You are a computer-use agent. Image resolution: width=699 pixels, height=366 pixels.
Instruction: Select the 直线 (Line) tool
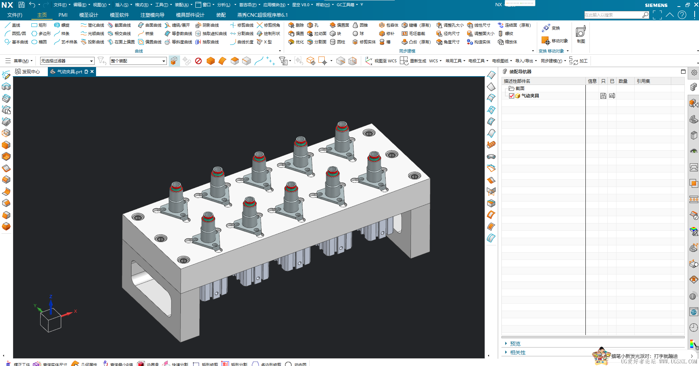click(12, 25)
